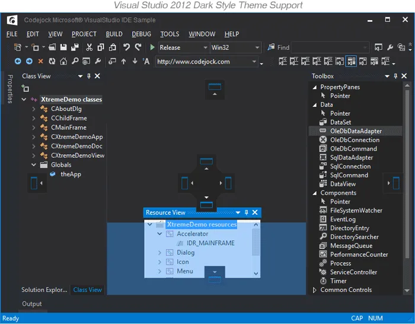Select theApp under Globals
Viewport: 415px width, 324px height.
coord(71,174)
